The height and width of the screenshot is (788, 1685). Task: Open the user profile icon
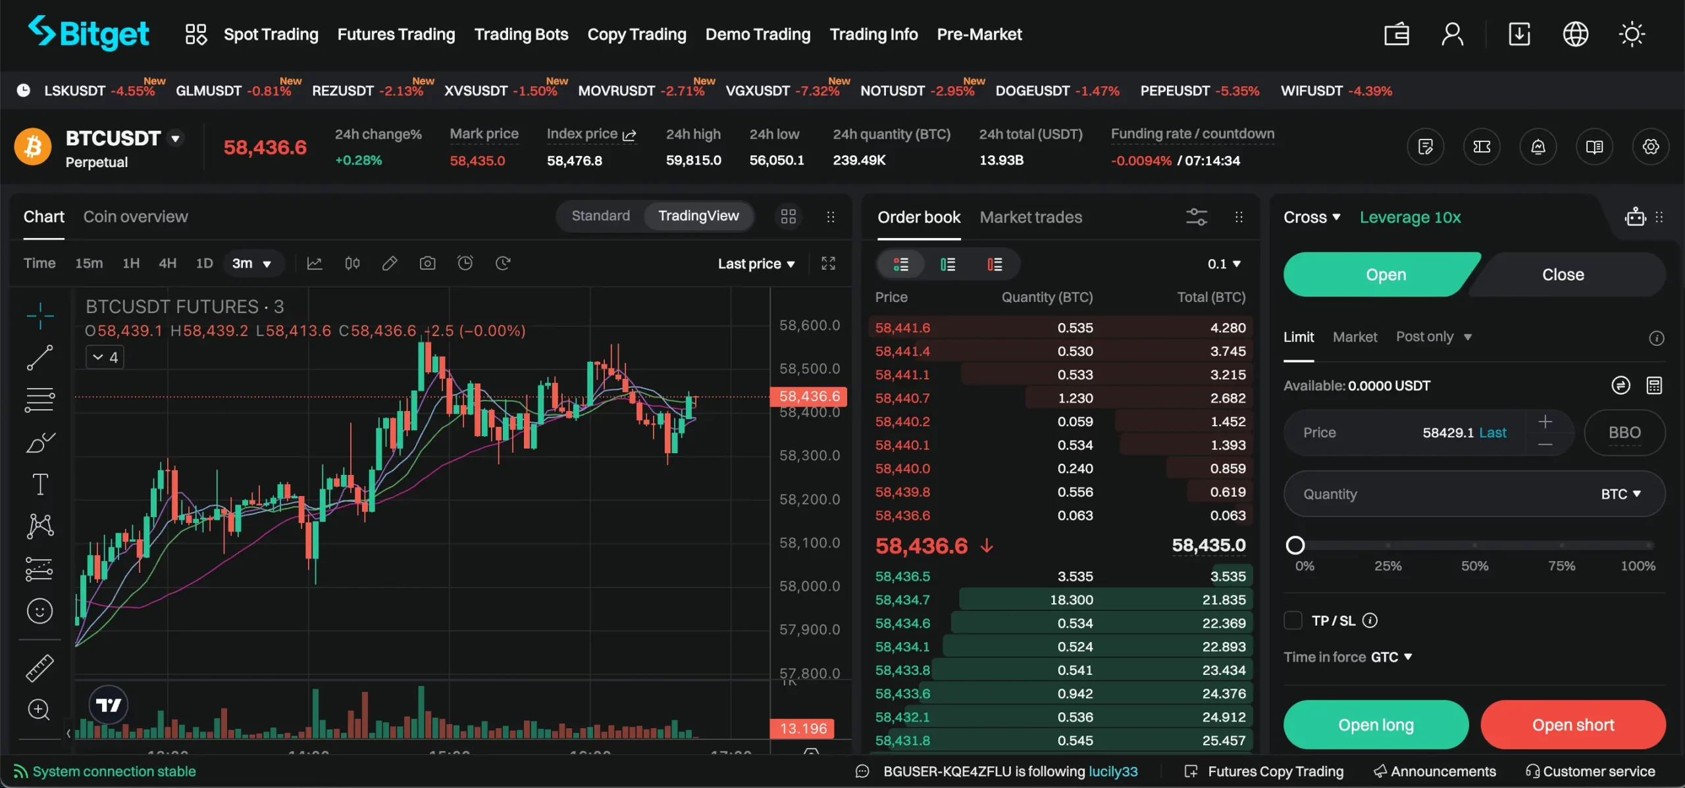(1452, 34)
